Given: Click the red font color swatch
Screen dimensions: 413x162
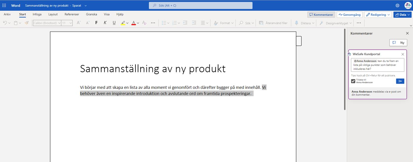Looking at the screenshot, I should click(x=133, y=23).
